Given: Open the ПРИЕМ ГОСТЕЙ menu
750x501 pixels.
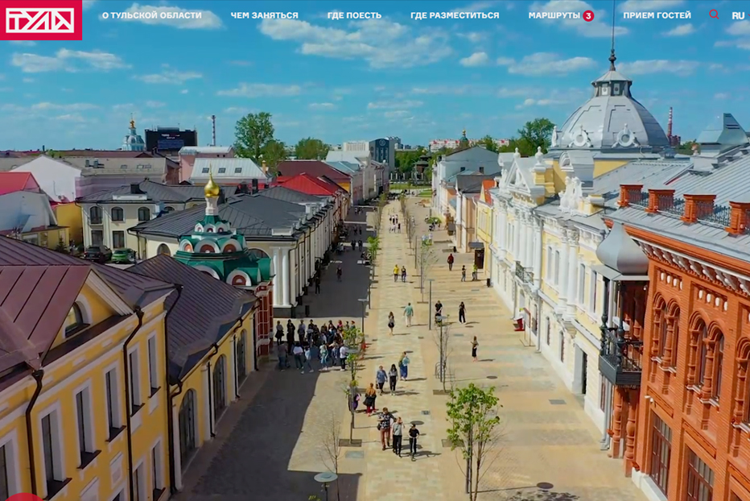Looking at the screenshot, I should pyautogui.click(x=657, y=15).
